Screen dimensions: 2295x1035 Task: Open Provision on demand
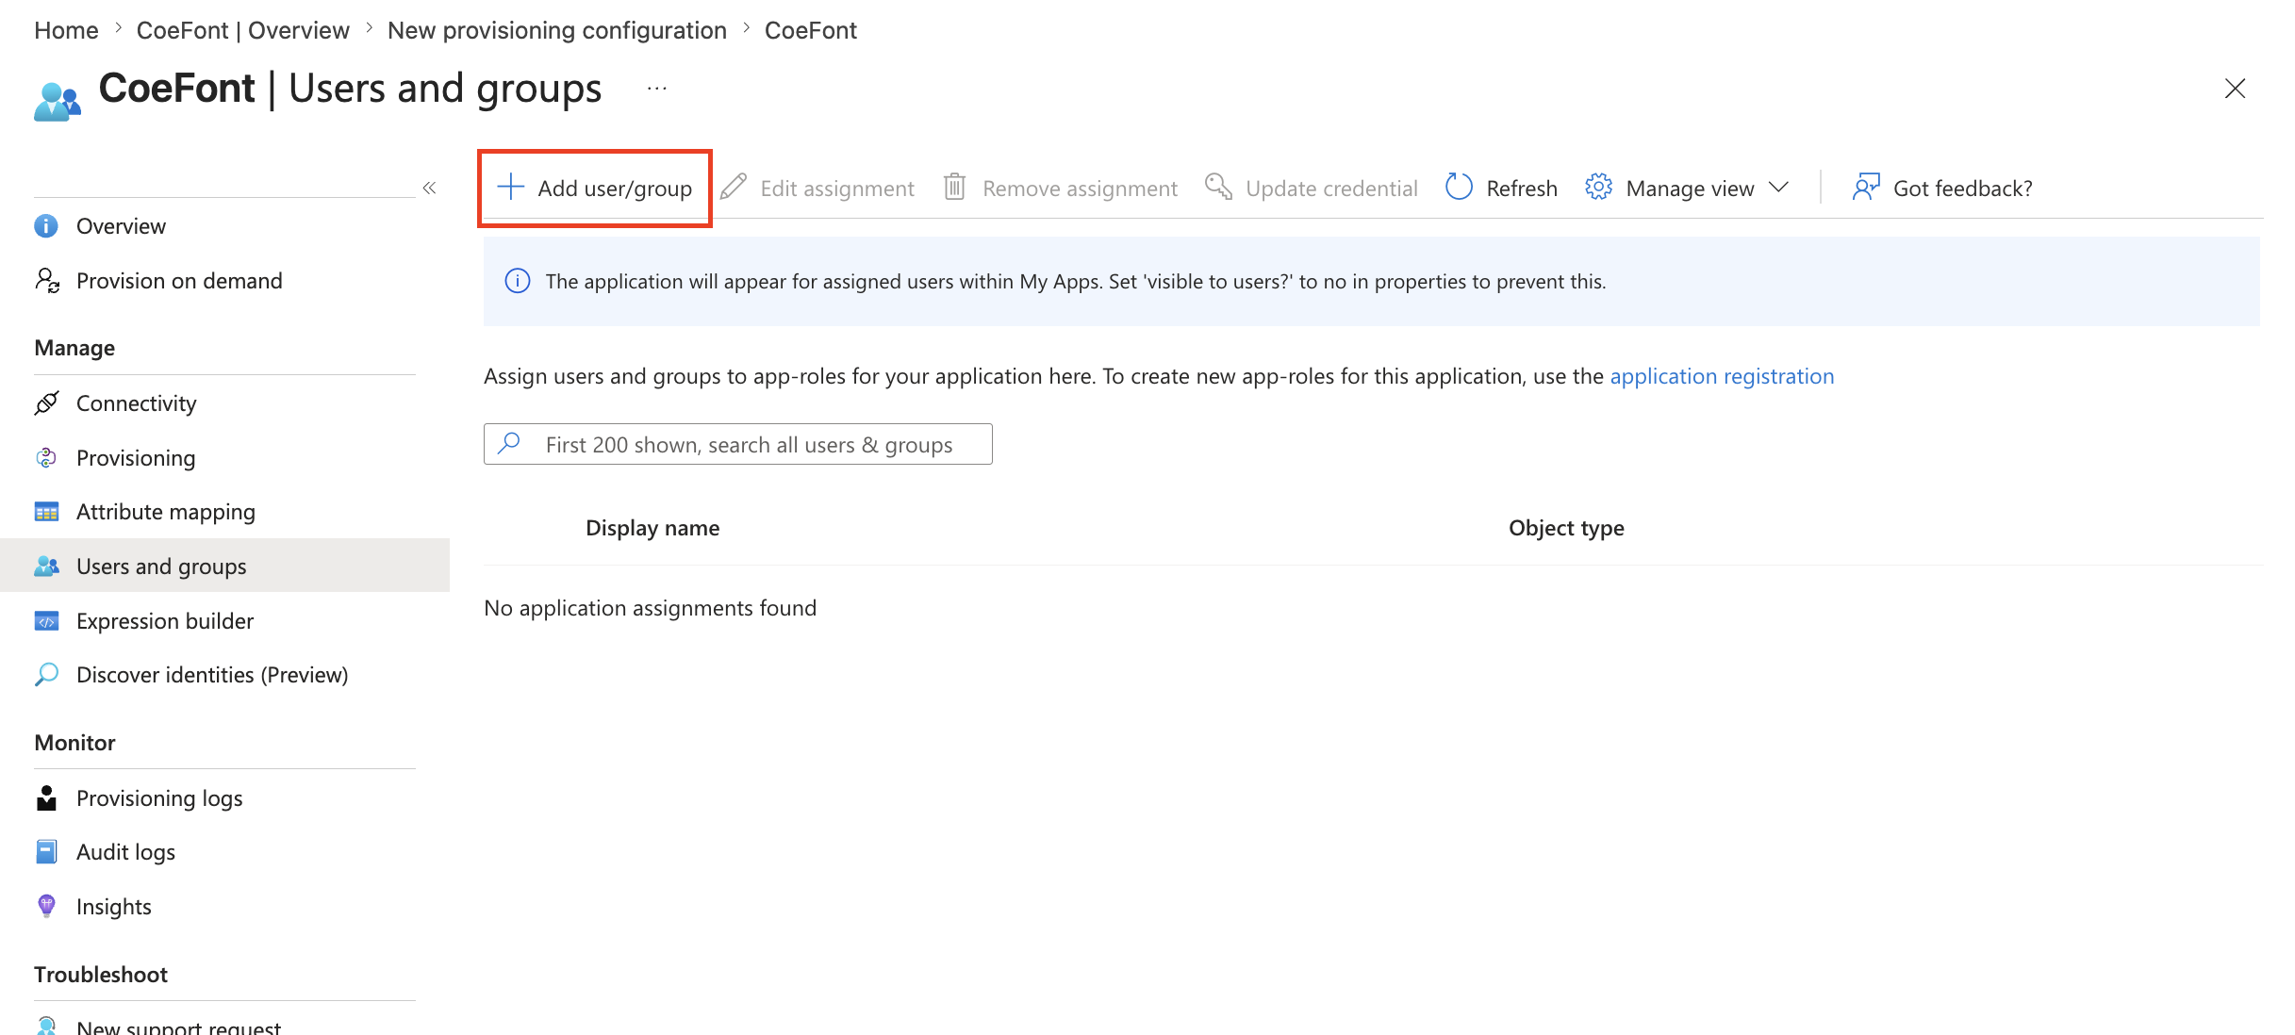tap(224, 280)
